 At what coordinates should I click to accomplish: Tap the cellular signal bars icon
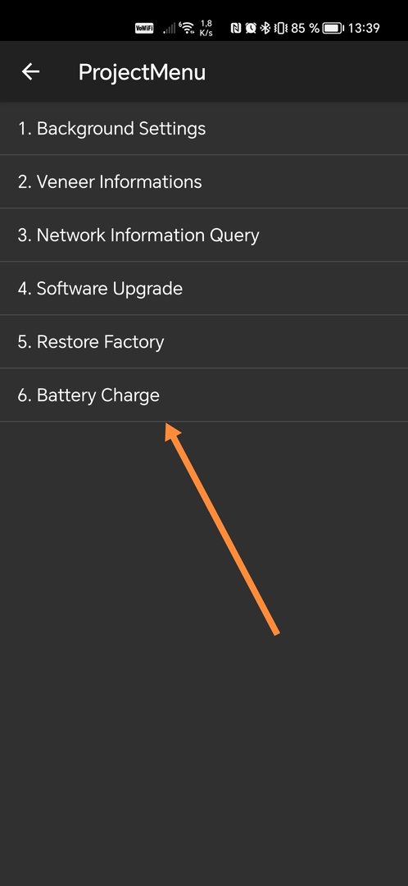coord(168,28)
